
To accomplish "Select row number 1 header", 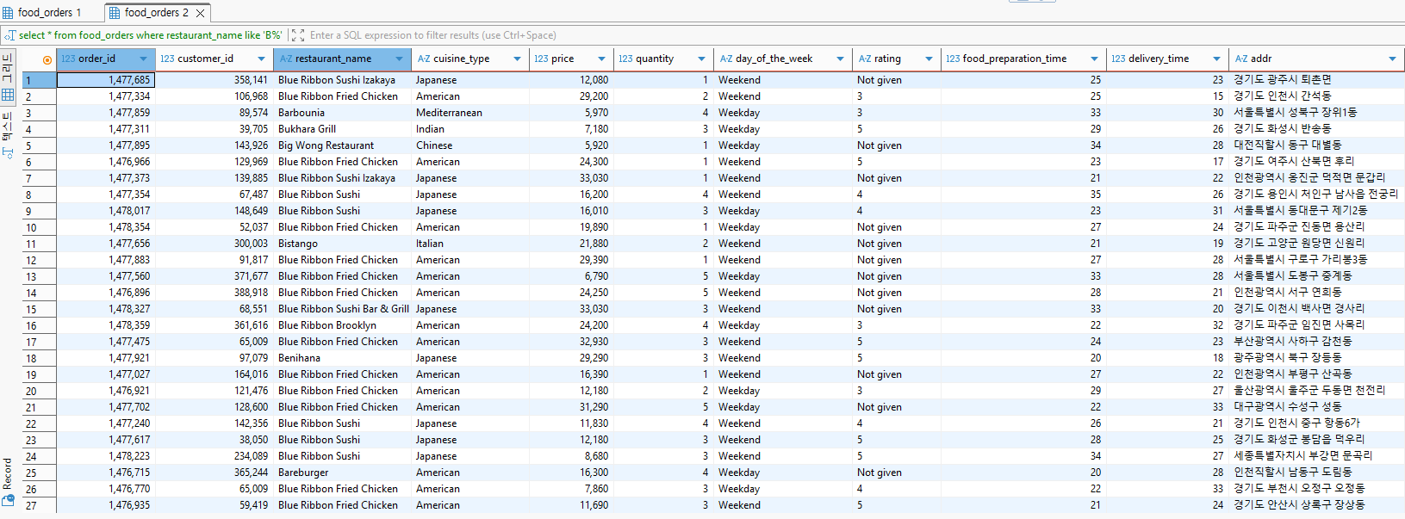I will (40, 80).
